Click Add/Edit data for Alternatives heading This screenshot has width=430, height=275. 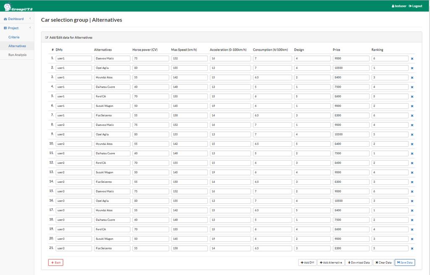tap(71, 38)
